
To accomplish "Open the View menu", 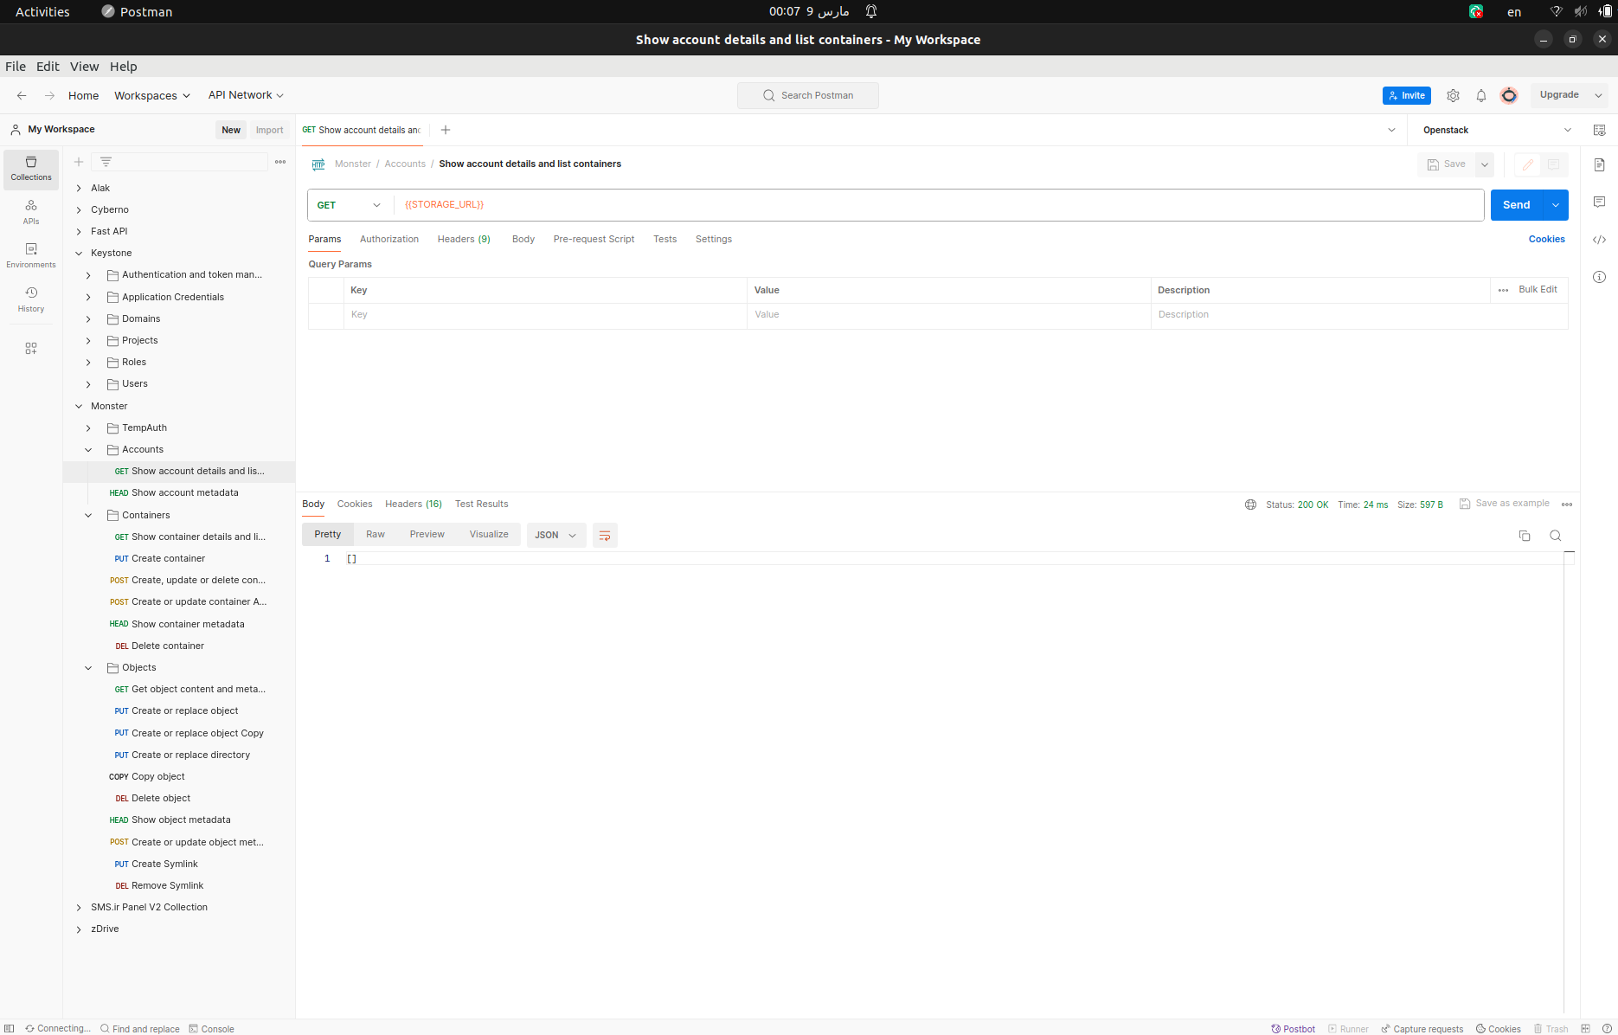I will [85, 67].
